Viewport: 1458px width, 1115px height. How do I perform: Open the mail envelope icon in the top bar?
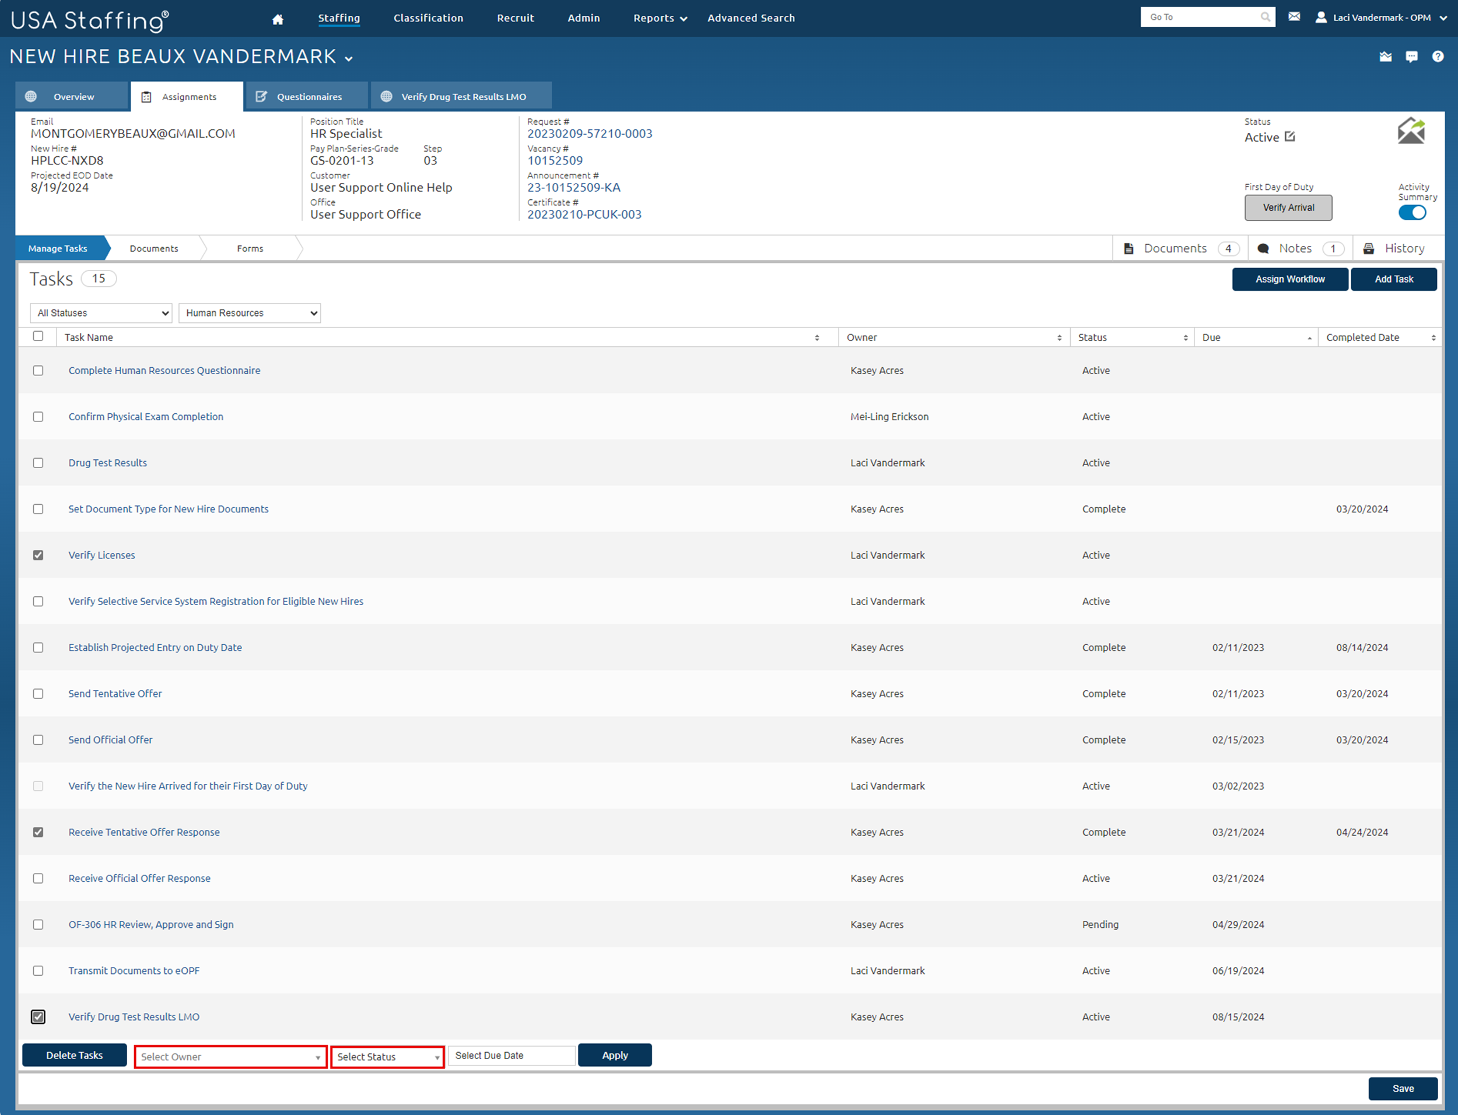coord(1295,16)
